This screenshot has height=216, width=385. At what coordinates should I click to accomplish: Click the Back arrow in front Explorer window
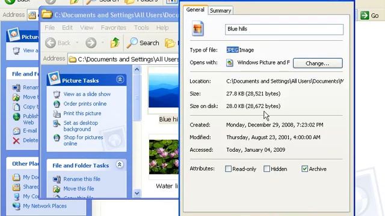(x=51, y=43)
